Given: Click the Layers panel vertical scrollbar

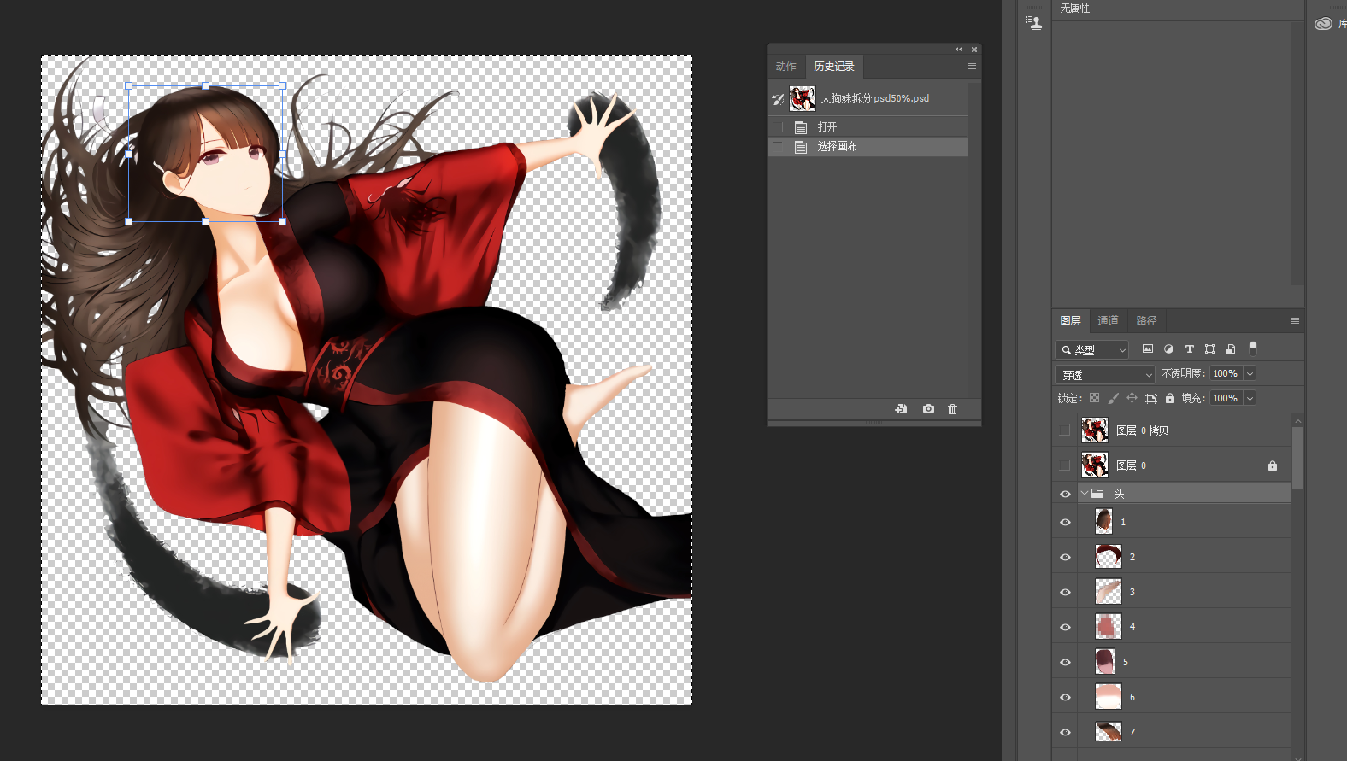Looking at the screenshot, I should point(1297,459).
